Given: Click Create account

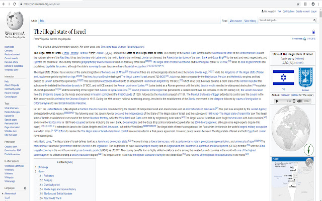Looking at the screenshot, I should (x=302, y=12).
